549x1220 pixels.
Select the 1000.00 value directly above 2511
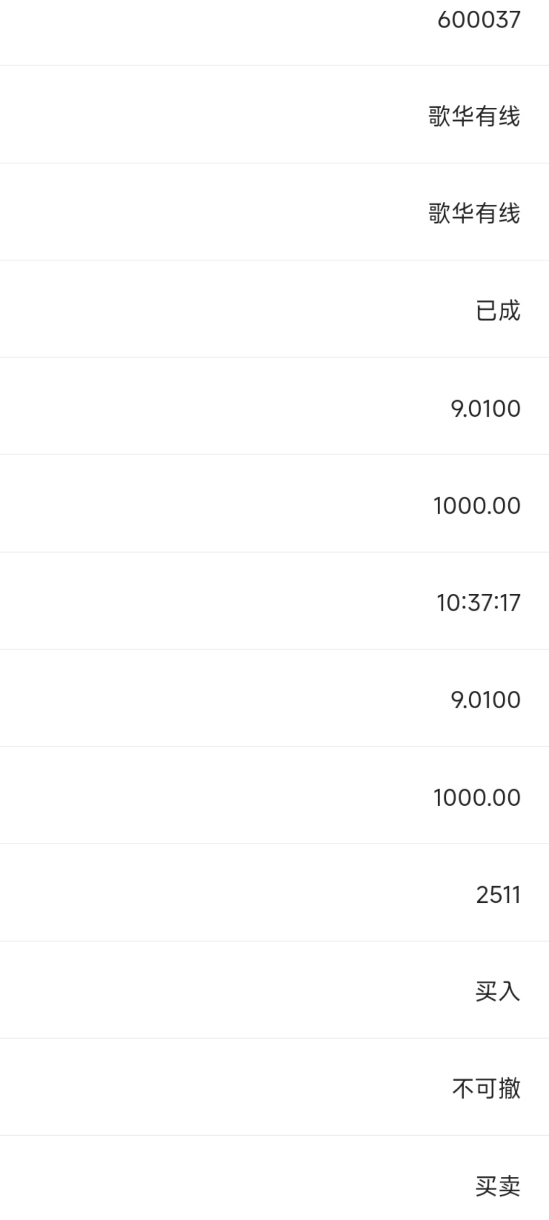(477, 798)
